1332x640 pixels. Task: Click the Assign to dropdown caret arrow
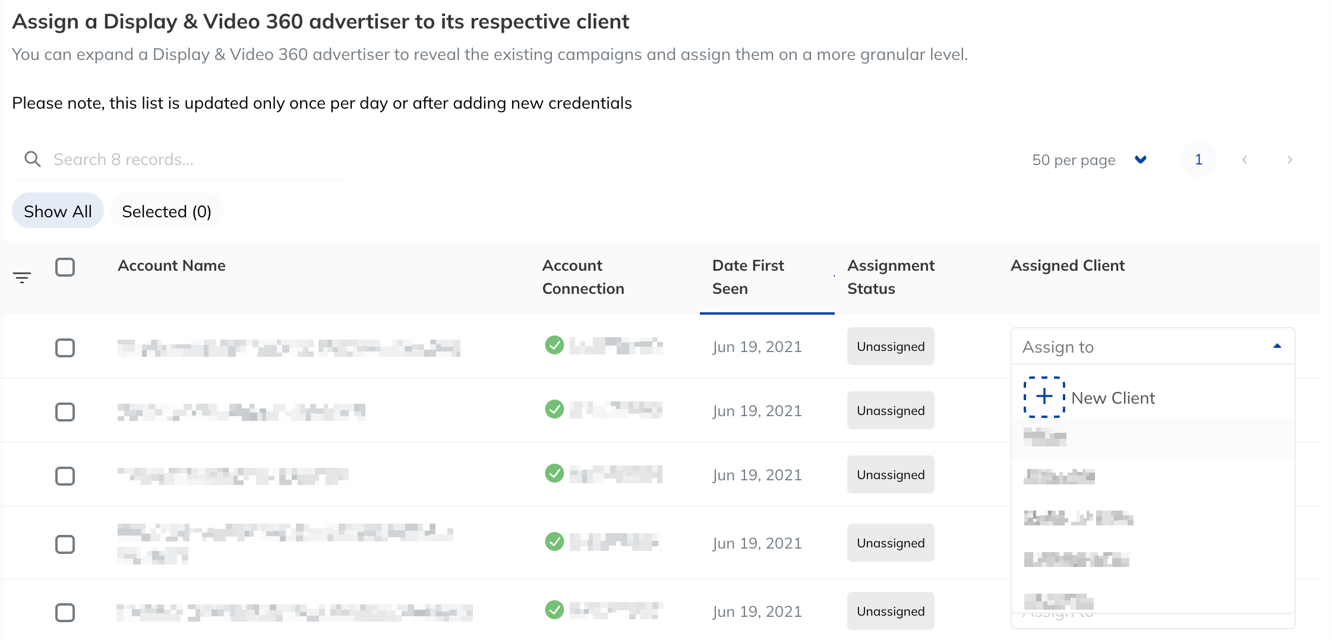(x=1277, y=346)
